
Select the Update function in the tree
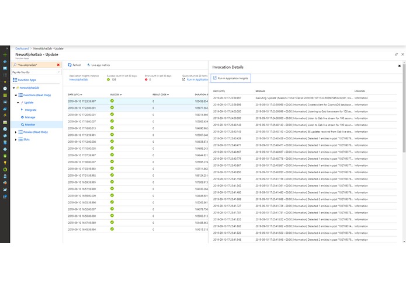click(x=29, y=103)
